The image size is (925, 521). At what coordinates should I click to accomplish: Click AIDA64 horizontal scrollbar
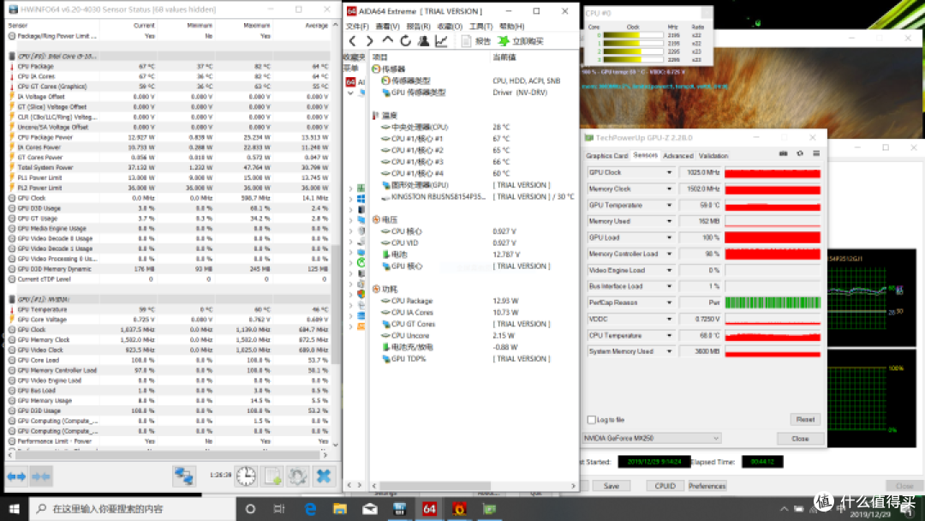click(x=435, y=486)
